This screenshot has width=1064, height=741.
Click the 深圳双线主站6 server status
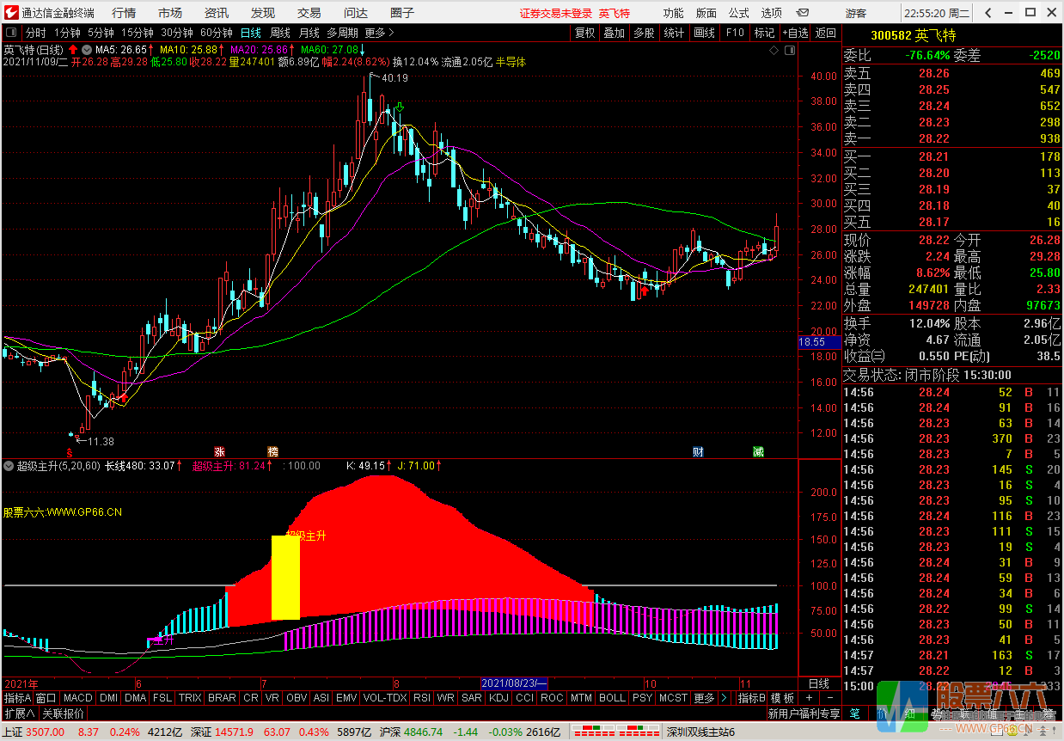point(701,732)
